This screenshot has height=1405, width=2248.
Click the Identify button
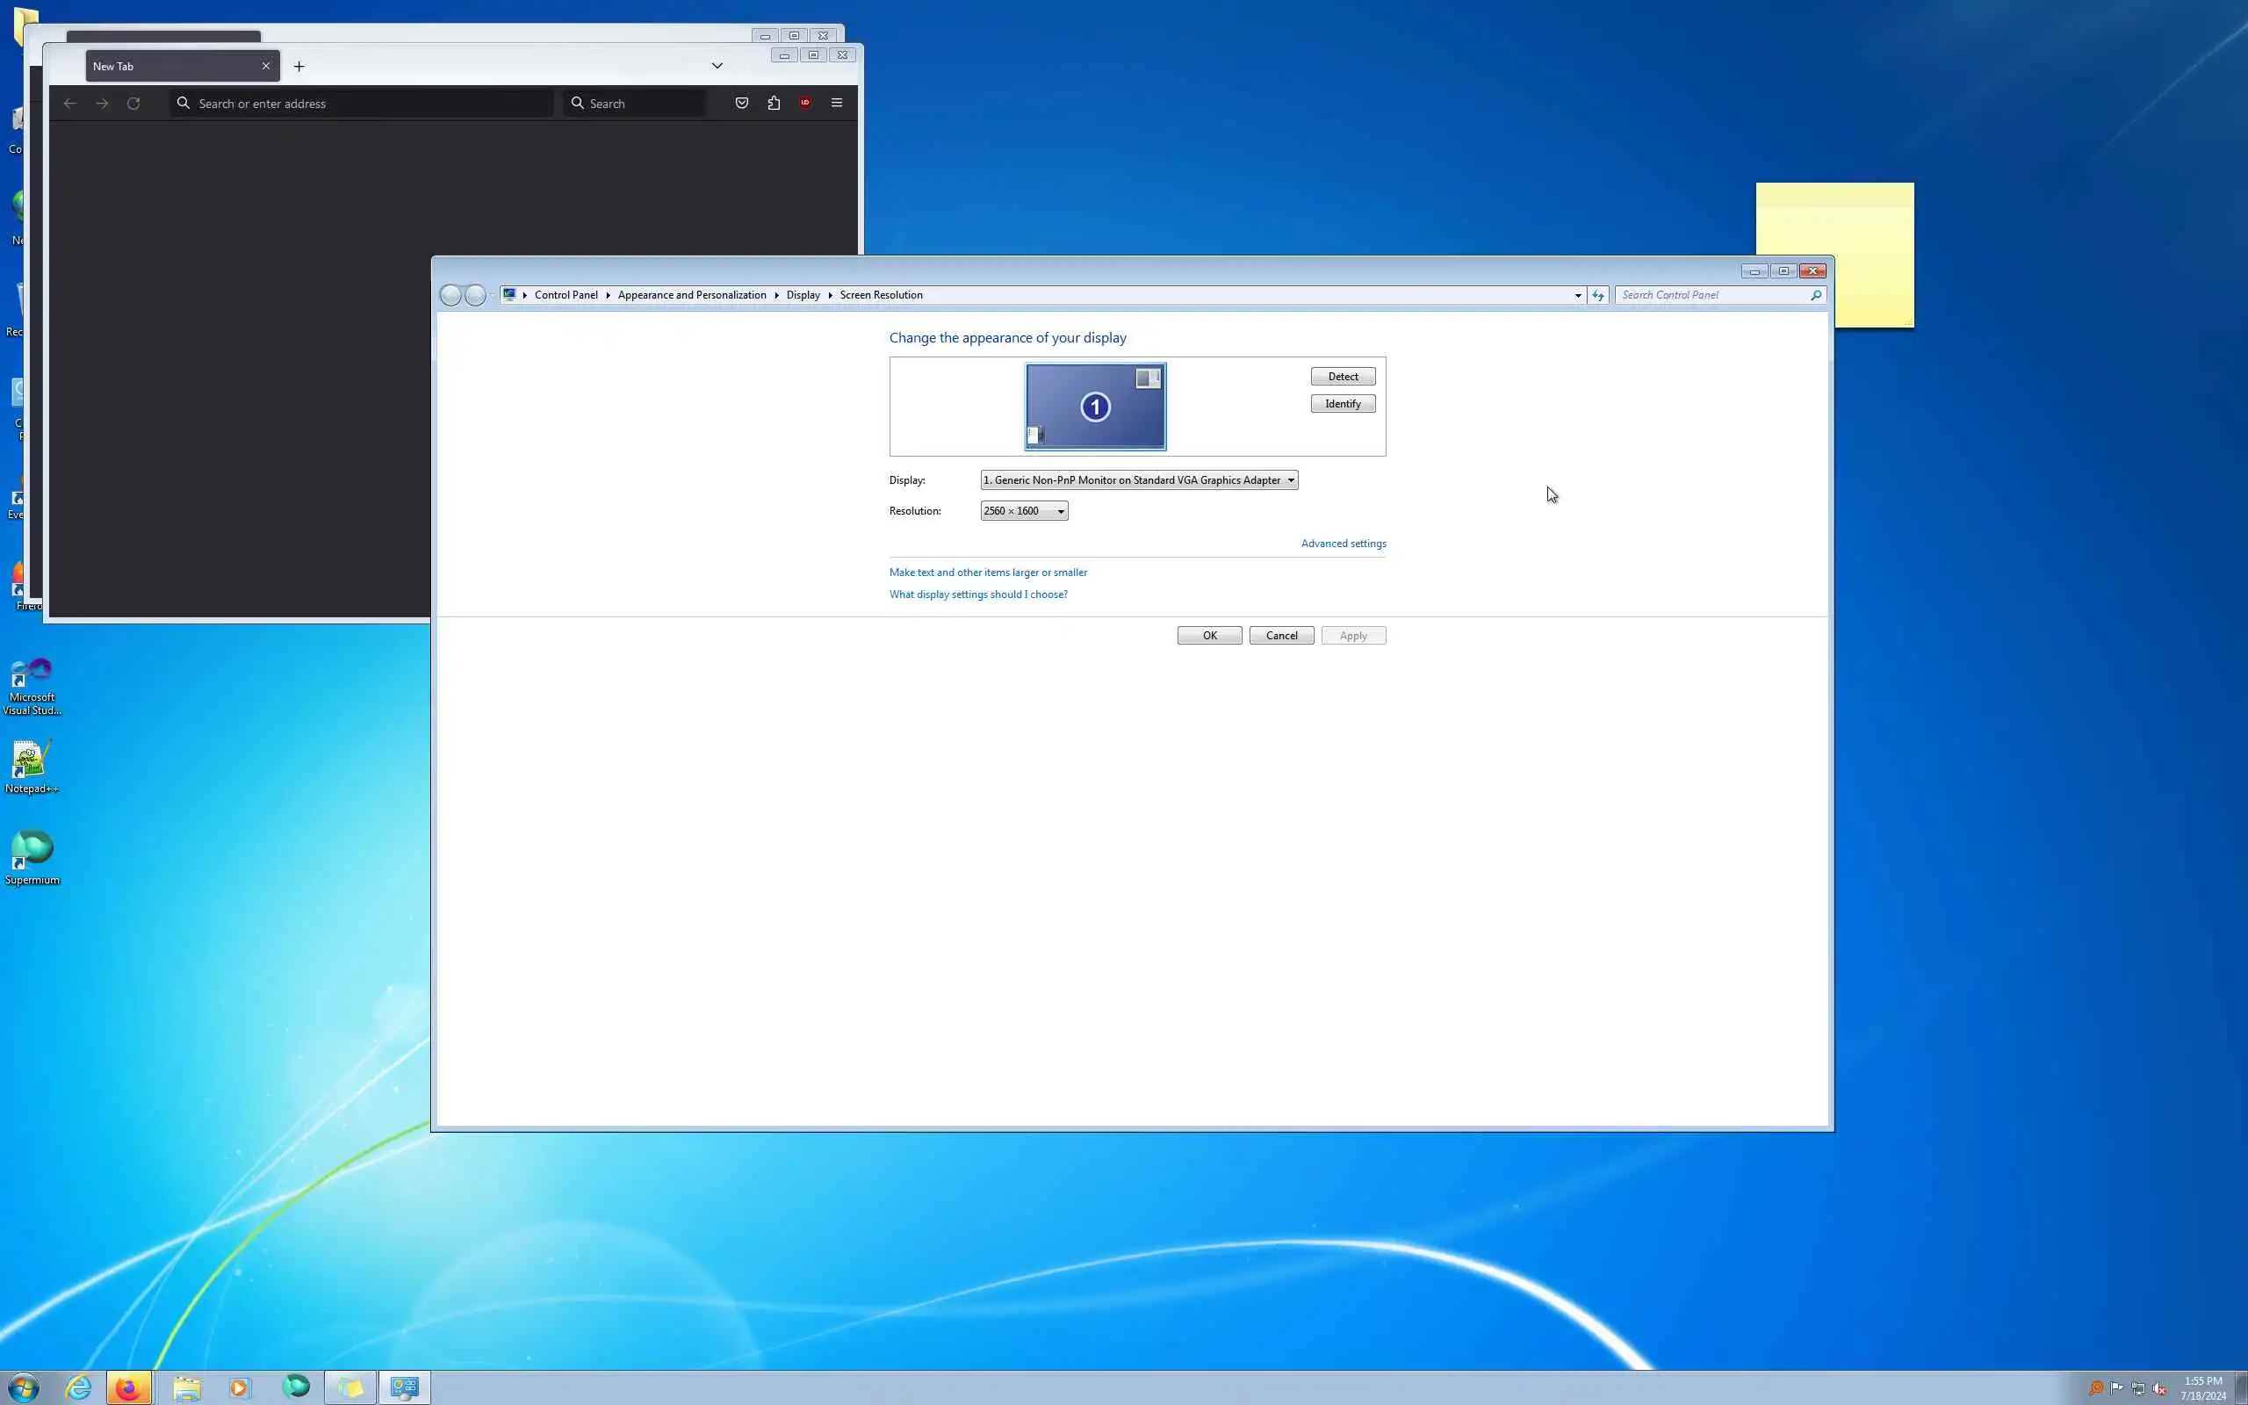pos(1343,403)
